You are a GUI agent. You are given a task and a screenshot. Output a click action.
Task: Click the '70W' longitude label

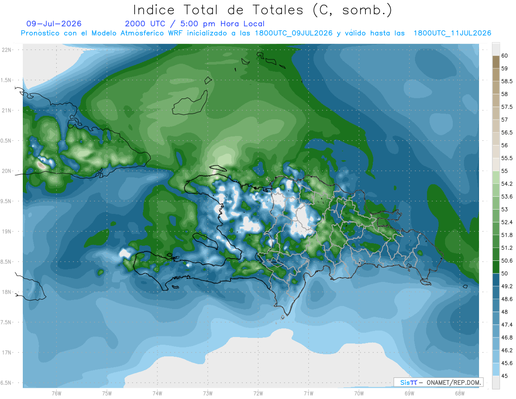(x=359, y=393)
